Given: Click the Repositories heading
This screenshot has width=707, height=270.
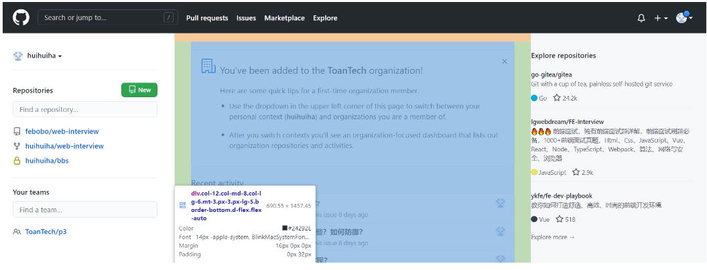Looking at the screenshot, I should click(33, 90).
